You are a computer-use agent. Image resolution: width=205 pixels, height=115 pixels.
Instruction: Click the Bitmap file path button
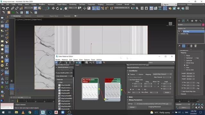click(x=152, y=104)
